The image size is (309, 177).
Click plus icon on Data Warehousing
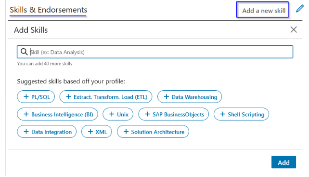[x=167, y=96]
